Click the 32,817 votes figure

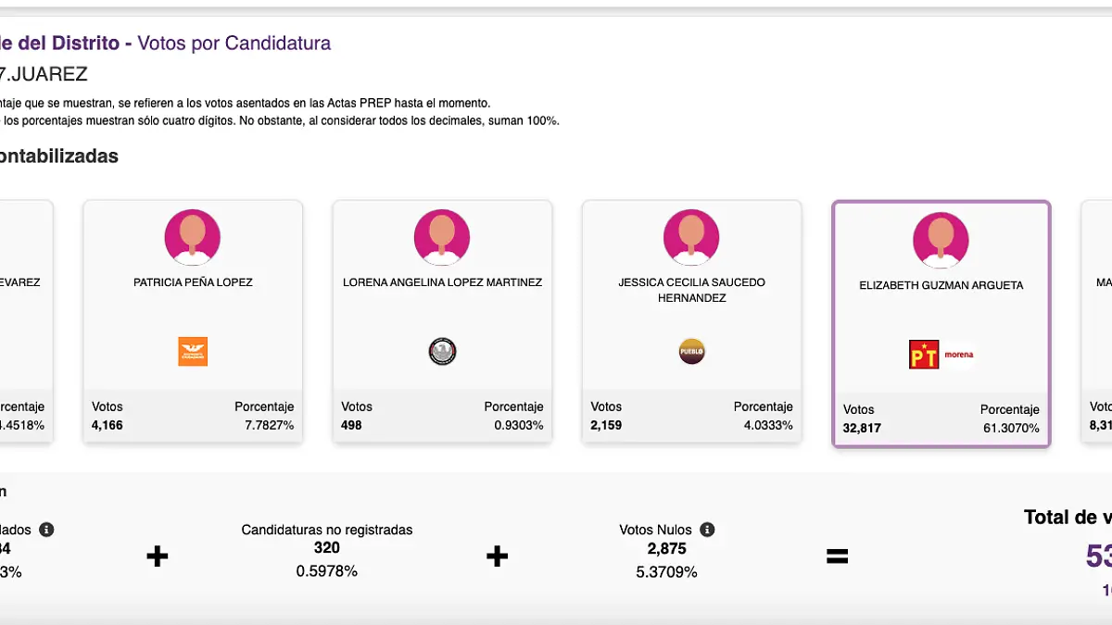coord(862,429)
